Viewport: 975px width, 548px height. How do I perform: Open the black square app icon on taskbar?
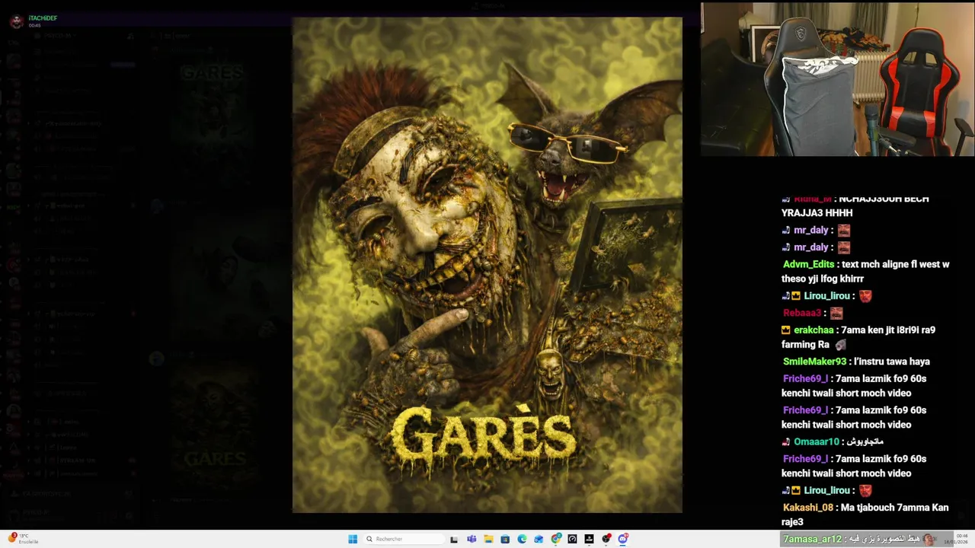point(589,539)
